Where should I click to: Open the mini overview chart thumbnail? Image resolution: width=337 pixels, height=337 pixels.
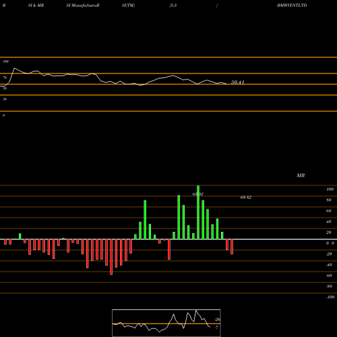pyautogui.click(x=166, y=323)
